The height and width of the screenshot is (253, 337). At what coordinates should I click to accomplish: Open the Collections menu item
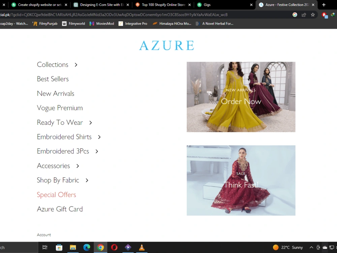click(53, 64)
